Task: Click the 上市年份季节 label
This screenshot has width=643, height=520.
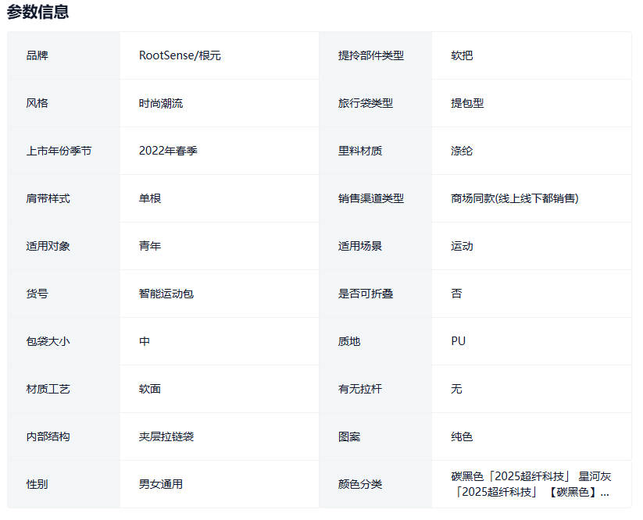Action: click(x=59, y=151)
